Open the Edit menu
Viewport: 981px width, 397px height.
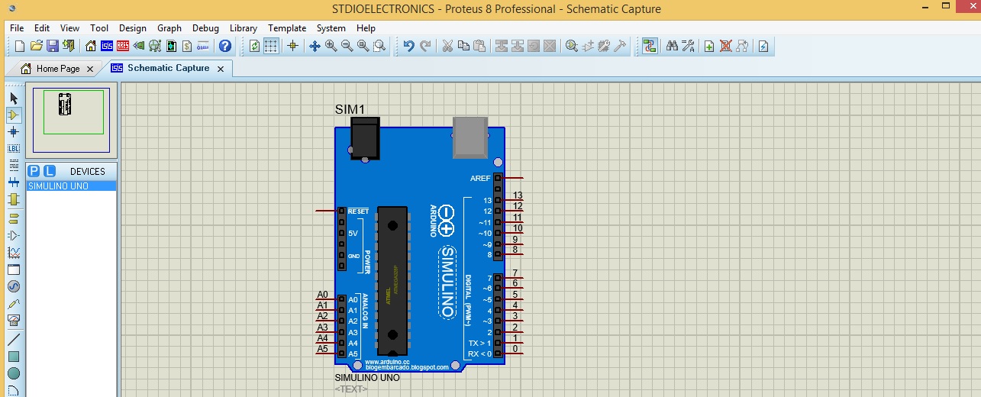coord(42,28)
